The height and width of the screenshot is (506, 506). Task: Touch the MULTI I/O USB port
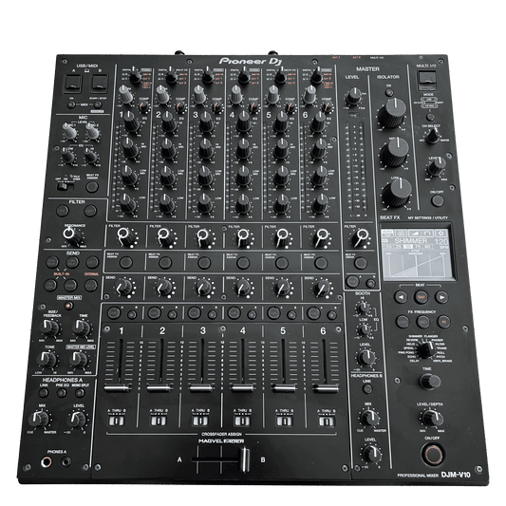(427, 81)
